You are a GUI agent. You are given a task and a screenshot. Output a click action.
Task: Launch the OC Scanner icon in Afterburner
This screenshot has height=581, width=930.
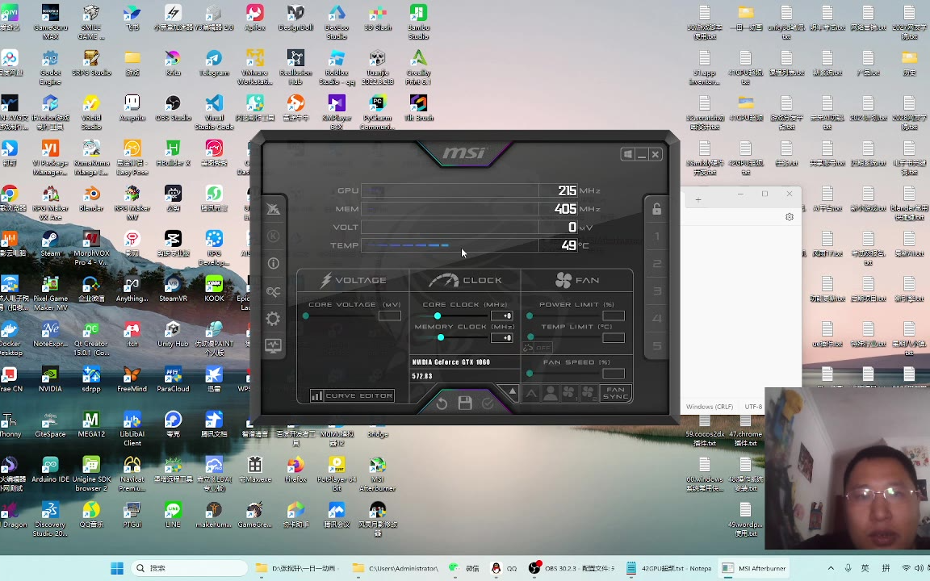point(273,291)
